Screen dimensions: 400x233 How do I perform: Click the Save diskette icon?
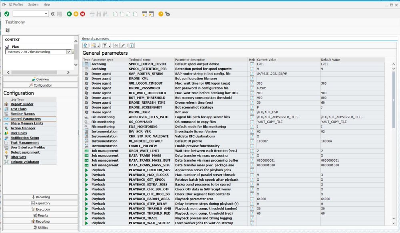60,14
